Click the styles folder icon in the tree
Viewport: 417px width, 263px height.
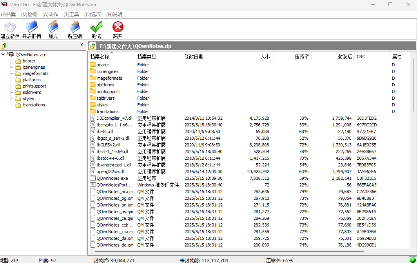click(x=18, y=99)
